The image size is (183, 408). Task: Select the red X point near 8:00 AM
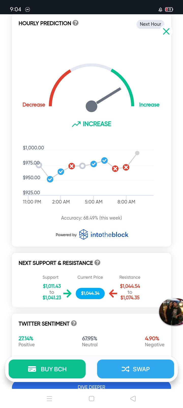(126, 167)
